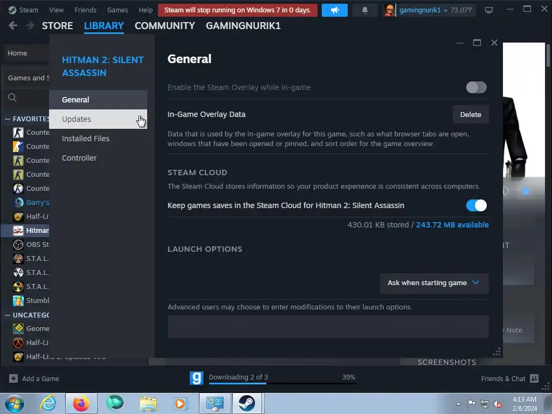Launch Internet Explorer from taskbar
The width and height of the screenshot is (552, 414).
[x=48, y=403]
